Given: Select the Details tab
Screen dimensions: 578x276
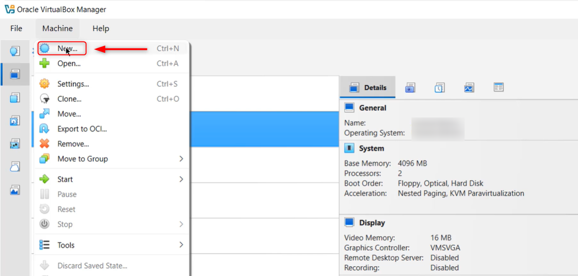Looking at the screenshot, I should [x=368, y=88].
